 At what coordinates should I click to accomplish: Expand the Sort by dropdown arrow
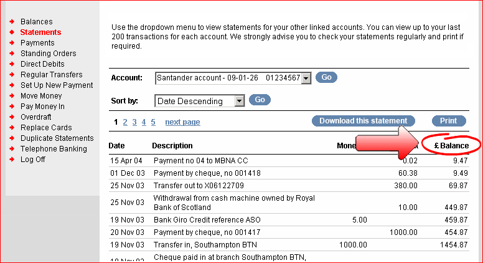[x=240, y=101]
